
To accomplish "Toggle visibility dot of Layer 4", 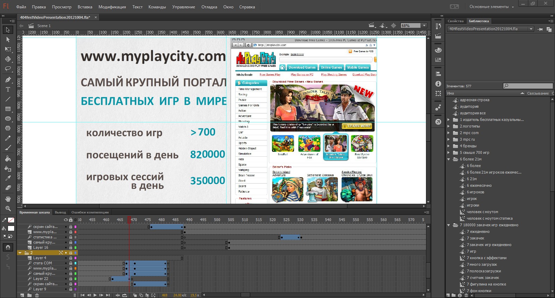I will pyautogui.click(x=66, y=258).
